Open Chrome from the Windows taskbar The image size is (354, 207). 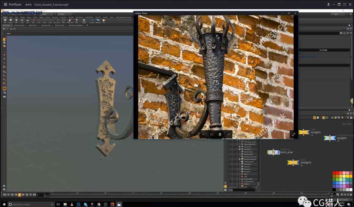coord(99,204)
